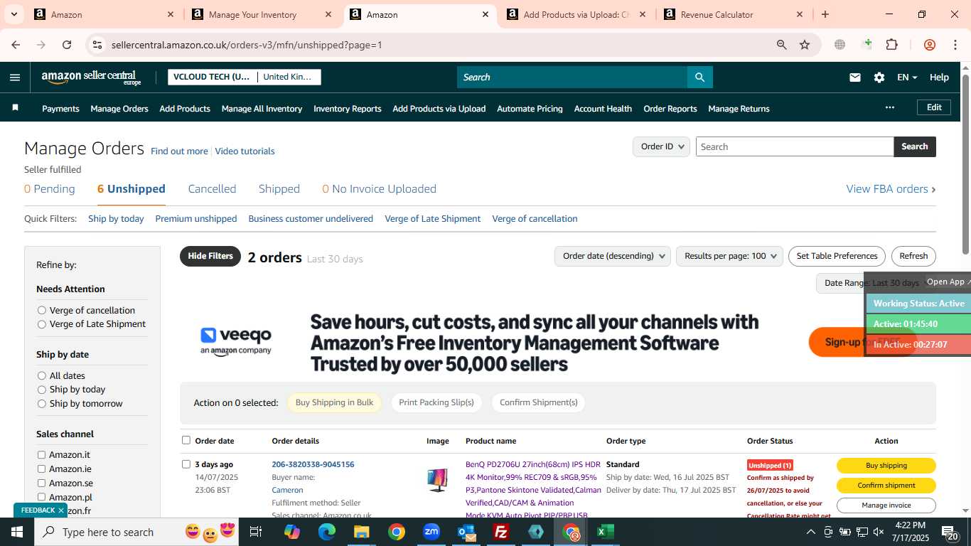Image resolution: width=971 pixels, height=546 pixels.
Task: Check the Amazon.ie sales channel
Action: (x=41, y=469)
